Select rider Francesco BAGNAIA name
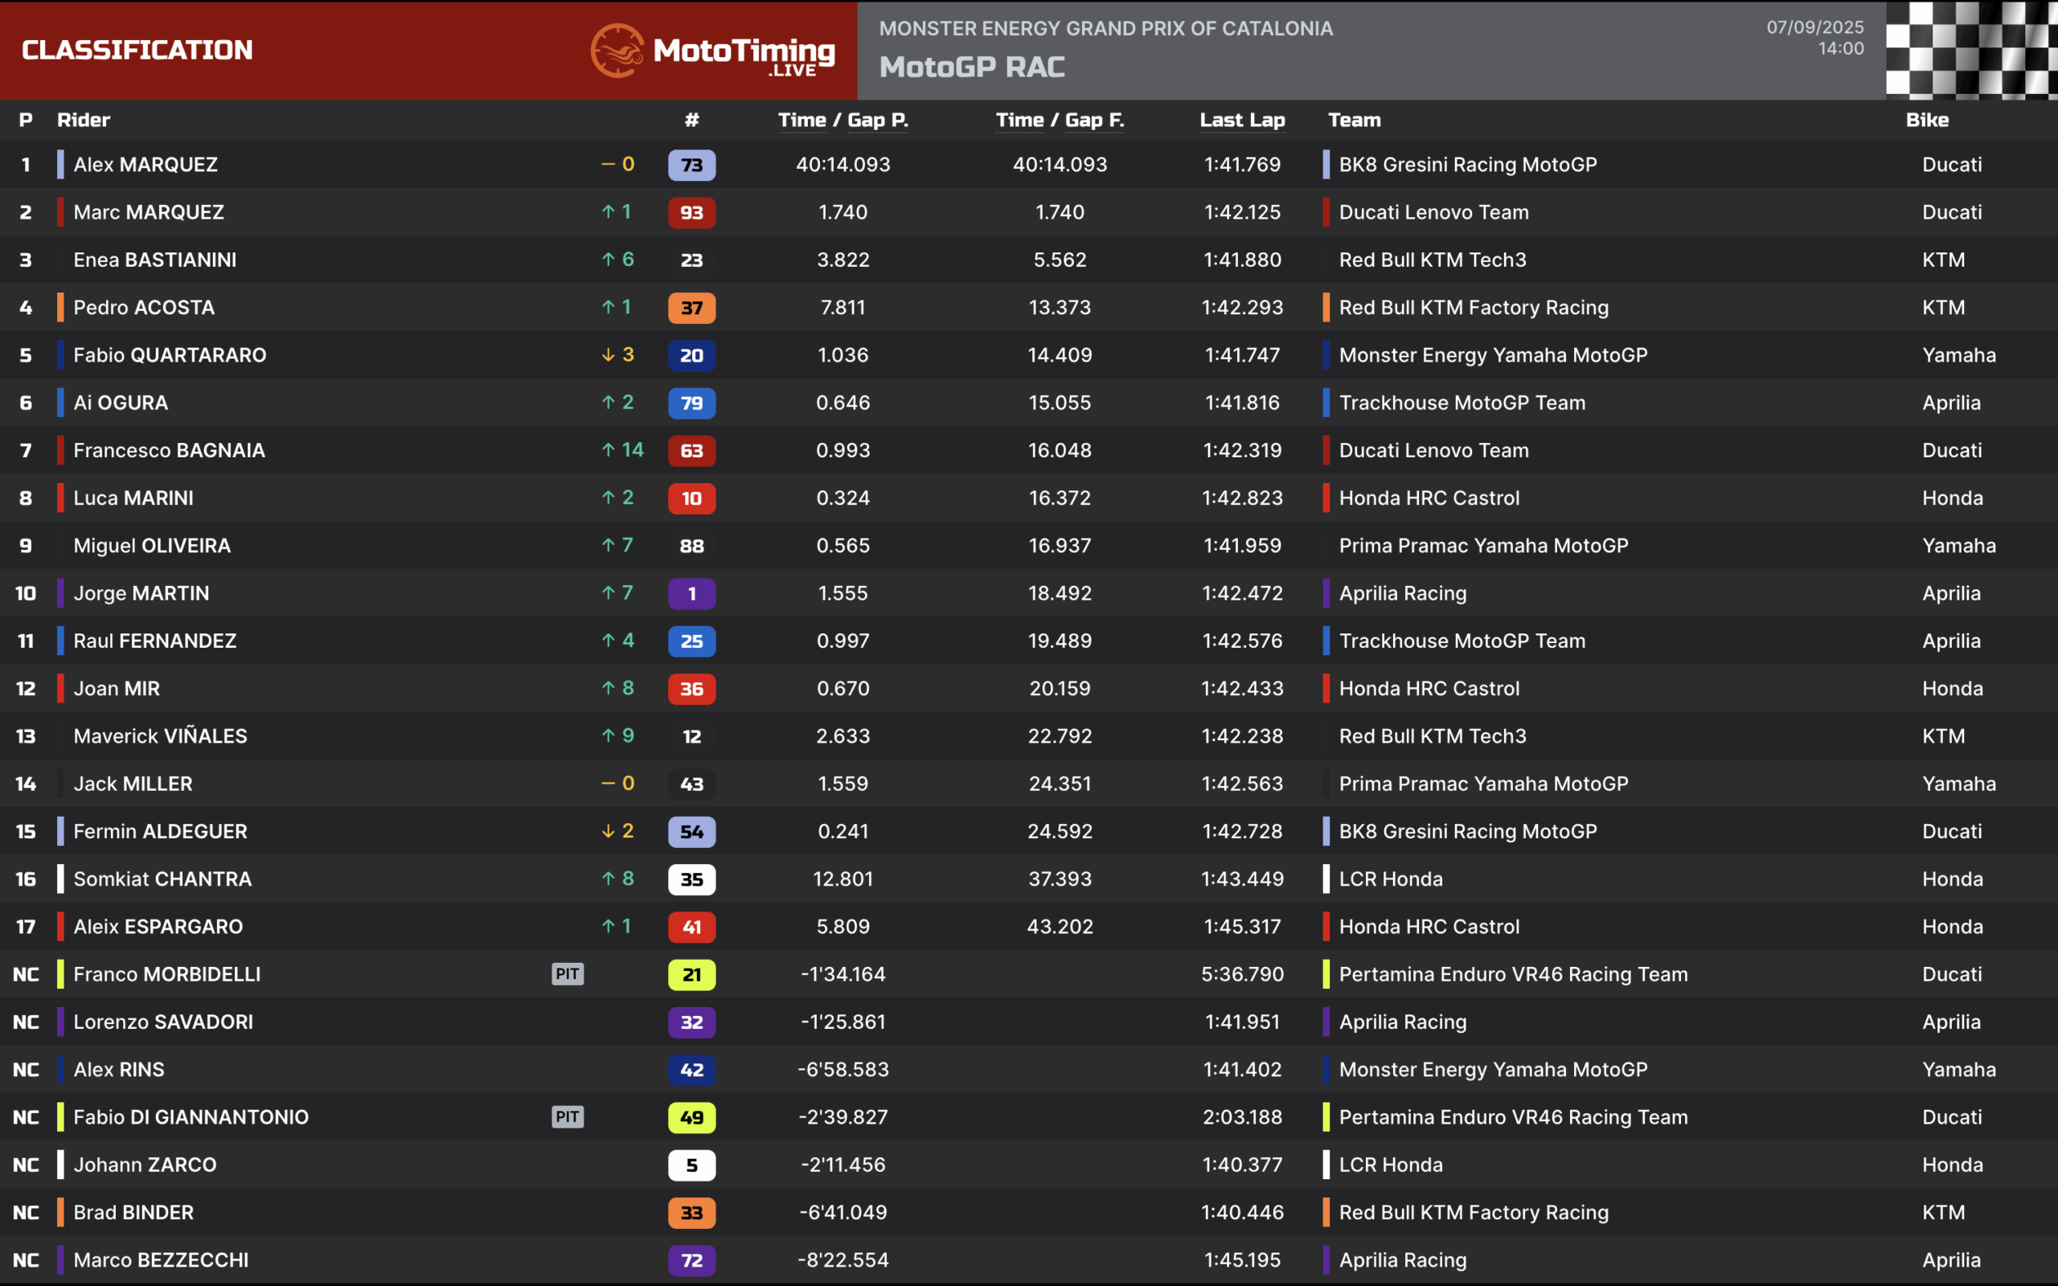 click(x=170, y=450)
